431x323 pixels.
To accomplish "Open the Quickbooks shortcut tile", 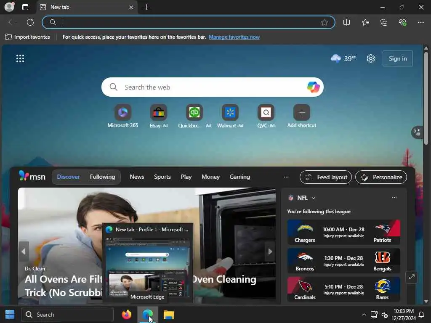I will (194, 116).
